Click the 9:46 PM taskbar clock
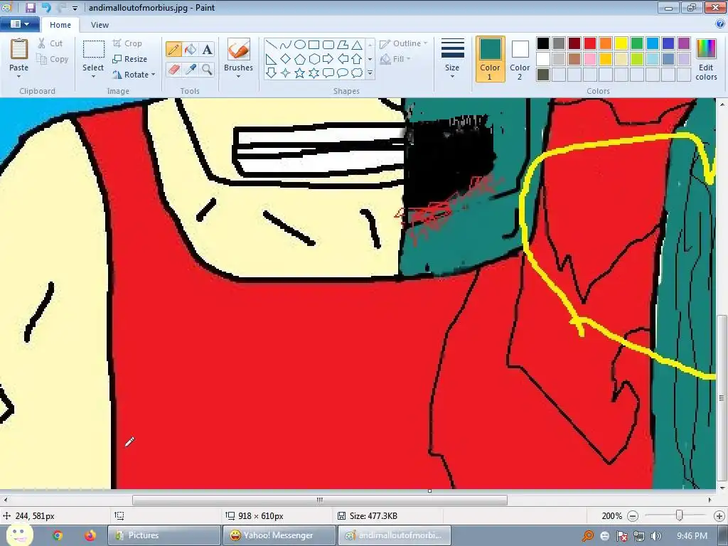728x546 pixels. (x=692, y=536)
